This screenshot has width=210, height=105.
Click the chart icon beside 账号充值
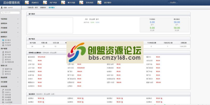pyautogui.click(x=63, y=2)
